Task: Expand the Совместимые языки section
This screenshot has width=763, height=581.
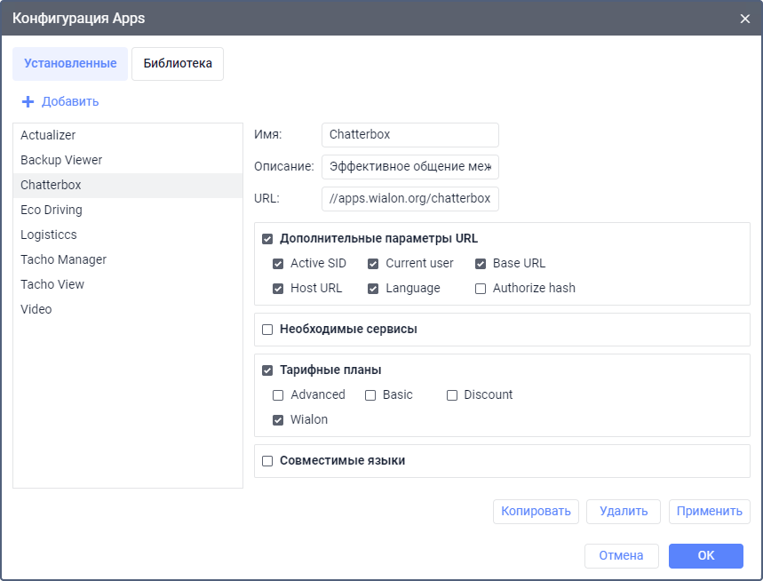Action: (267, 461)
